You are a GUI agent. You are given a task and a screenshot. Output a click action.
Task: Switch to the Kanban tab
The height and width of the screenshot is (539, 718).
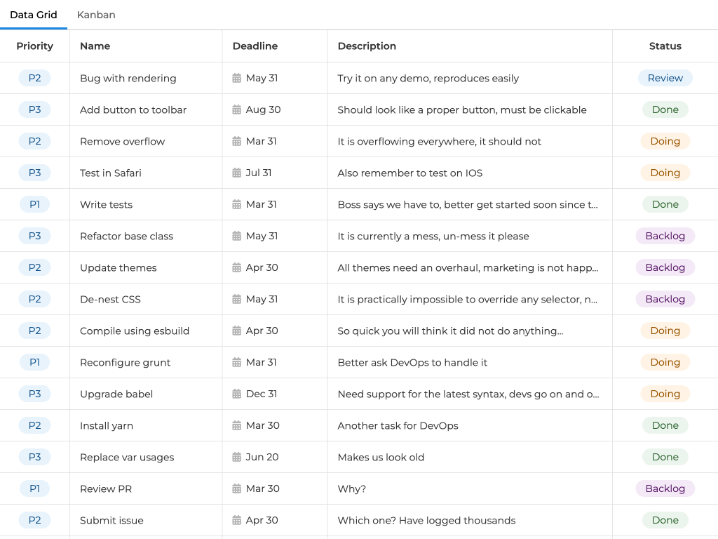click(x=96, y=15)
